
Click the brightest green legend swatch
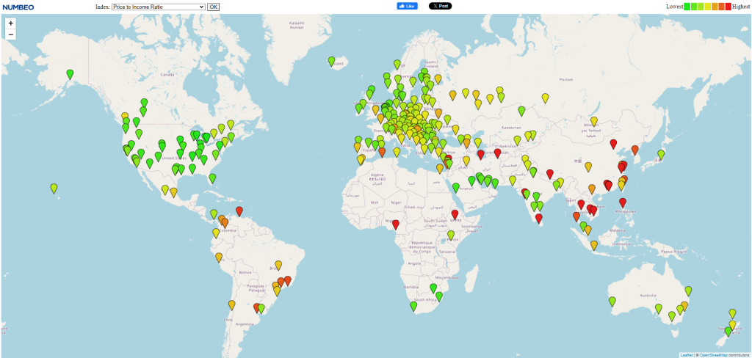pyautogui.click(x=687, y=7)
